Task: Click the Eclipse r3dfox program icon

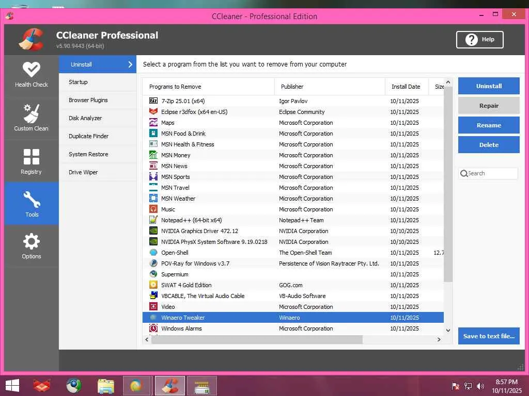Action: (x=153, y=111)
